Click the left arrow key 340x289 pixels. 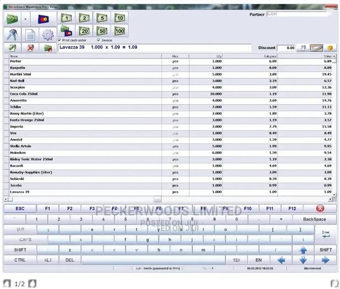click(x=281, y=260)
